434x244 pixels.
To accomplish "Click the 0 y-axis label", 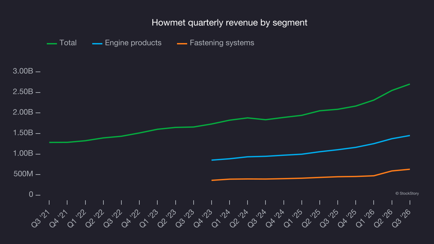I will pyautogui.click(x=31, y=195).
